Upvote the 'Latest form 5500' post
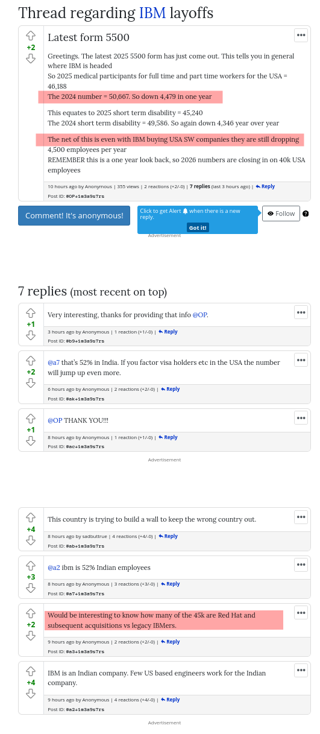Image resolution: width=320 pixels, height=734 pixels. click(x=31, y=36)
